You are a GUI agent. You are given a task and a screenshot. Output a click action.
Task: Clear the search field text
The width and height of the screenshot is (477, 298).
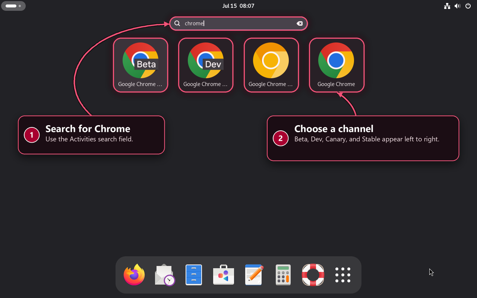tap(300, 23)
